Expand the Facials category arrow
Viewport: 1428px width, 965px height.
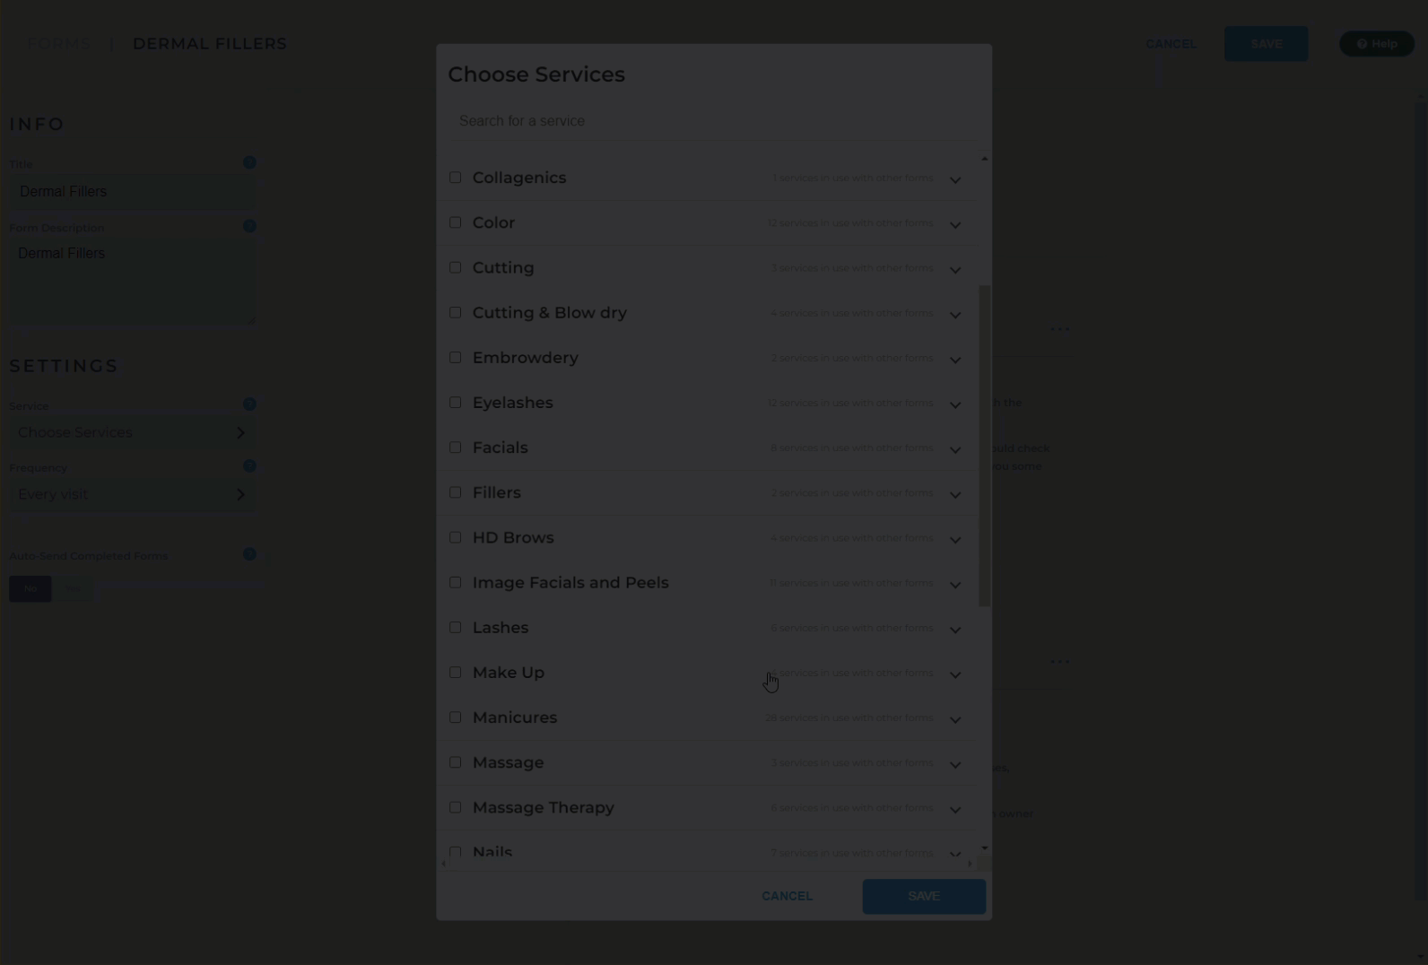[955, 449]
